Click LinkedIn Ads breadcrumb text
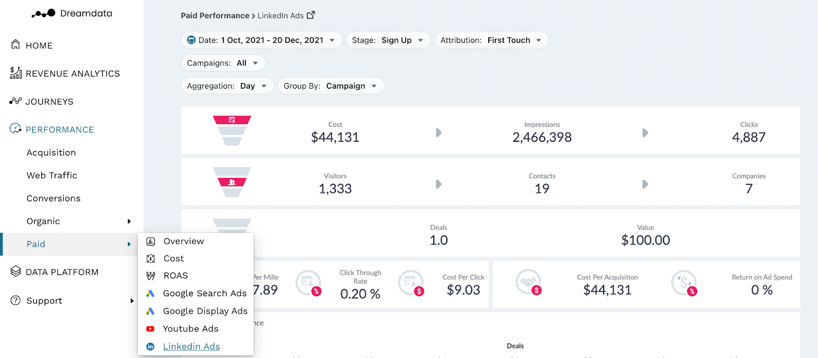The width and height of the screenshot is (818, 358). tap(281, 15)
